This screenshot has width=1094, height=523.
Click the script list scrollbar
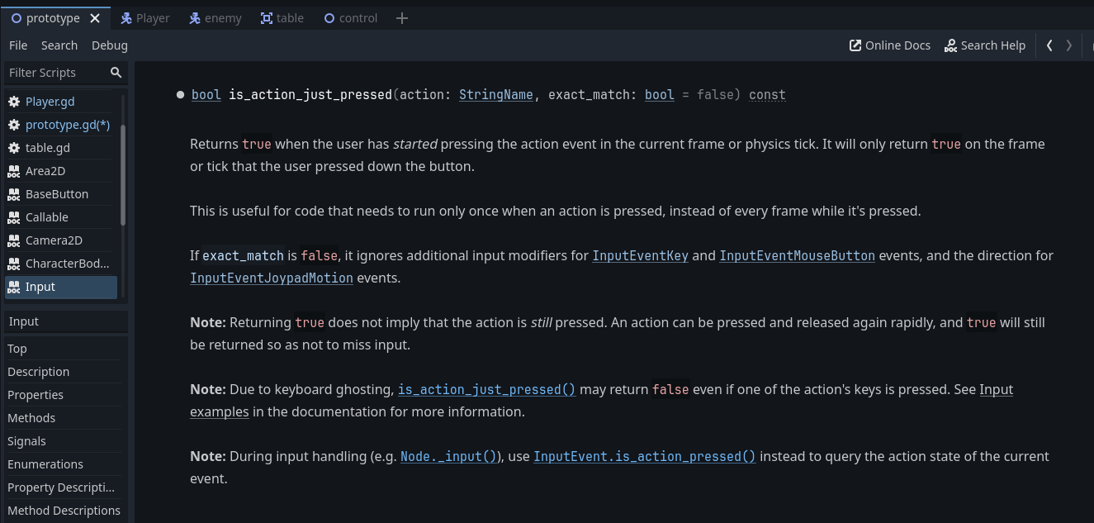[123, 175]
